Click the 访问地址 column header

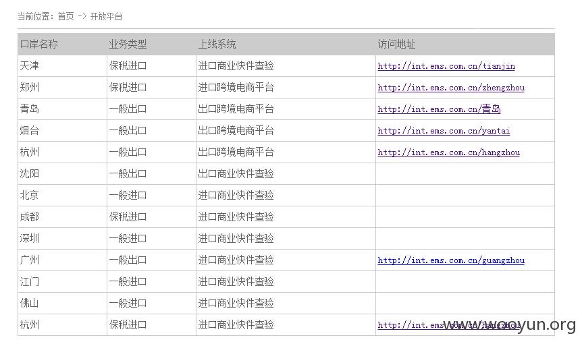pos(396,45)
